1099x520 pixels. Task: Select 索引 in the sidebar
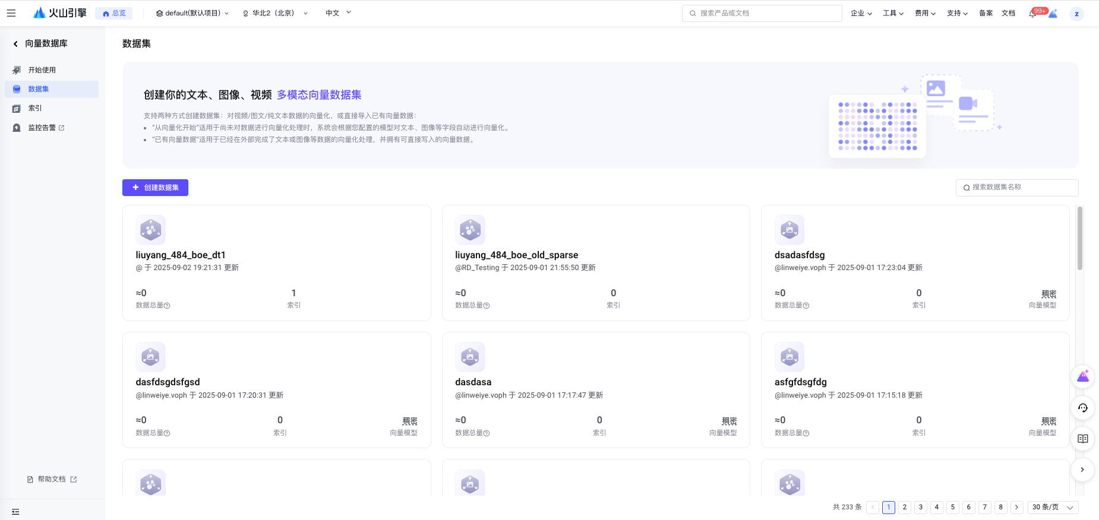[52, 109]
